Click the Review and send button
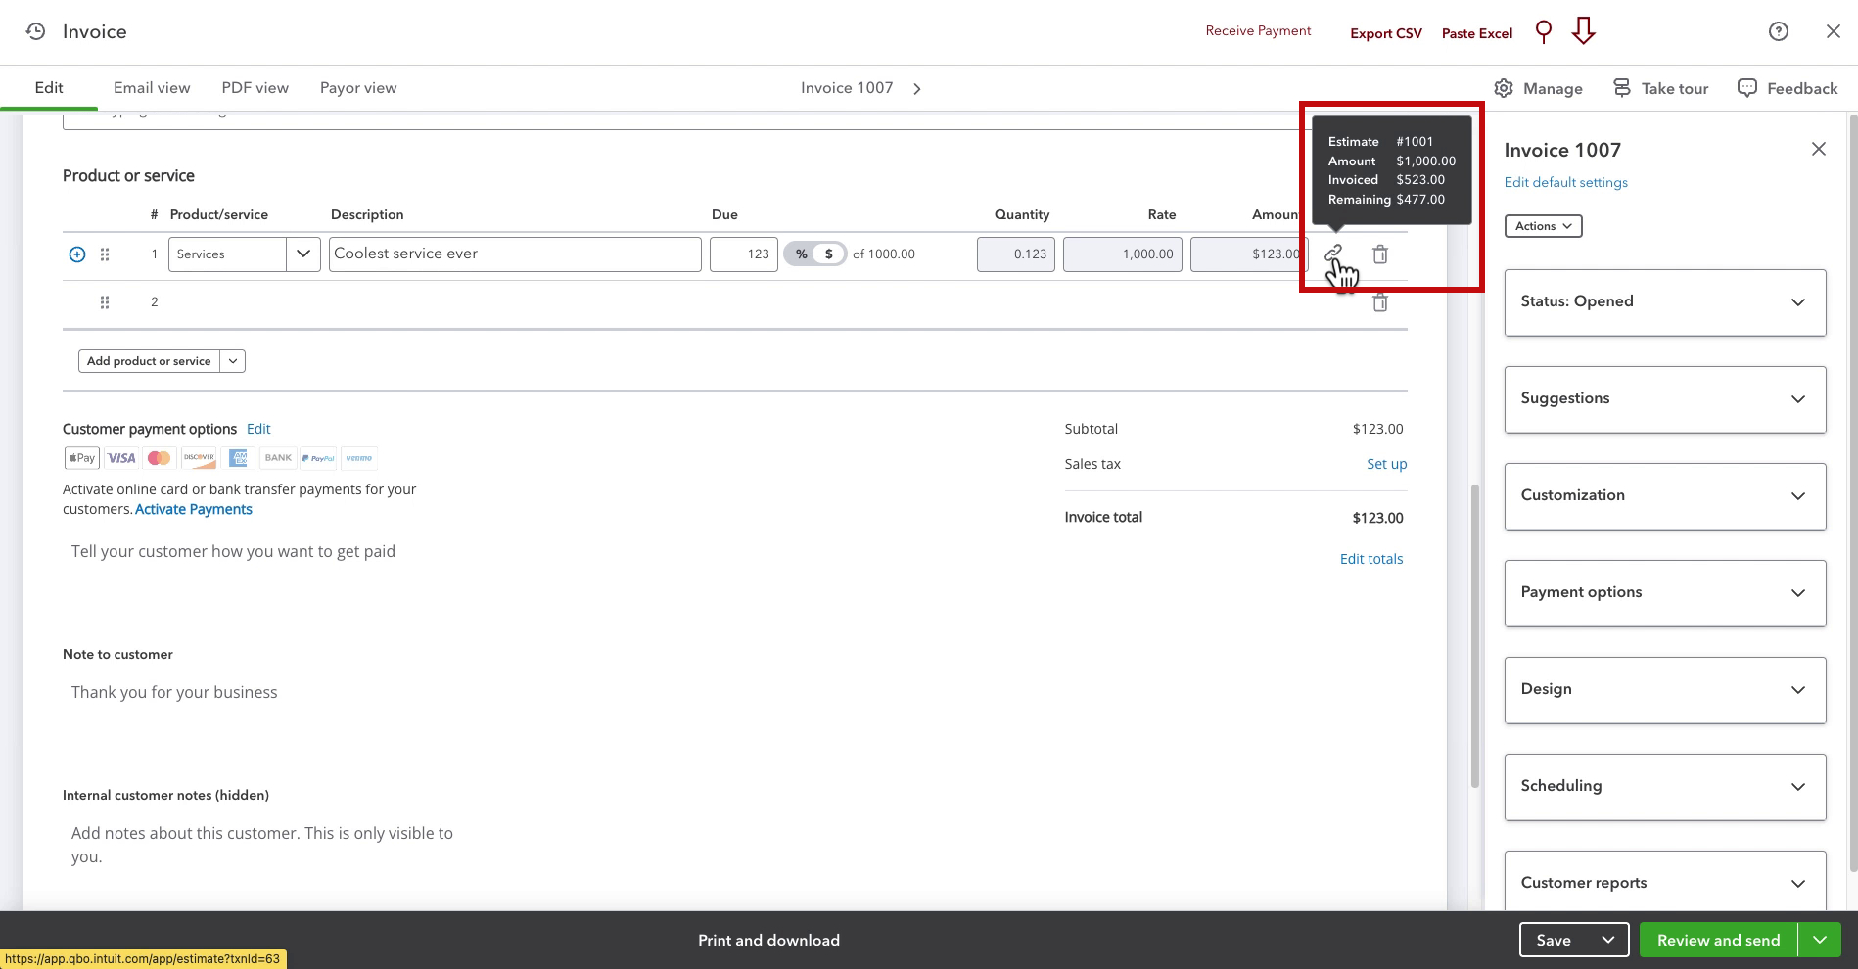This screenshot has height=969, width=1858. 1718,940
